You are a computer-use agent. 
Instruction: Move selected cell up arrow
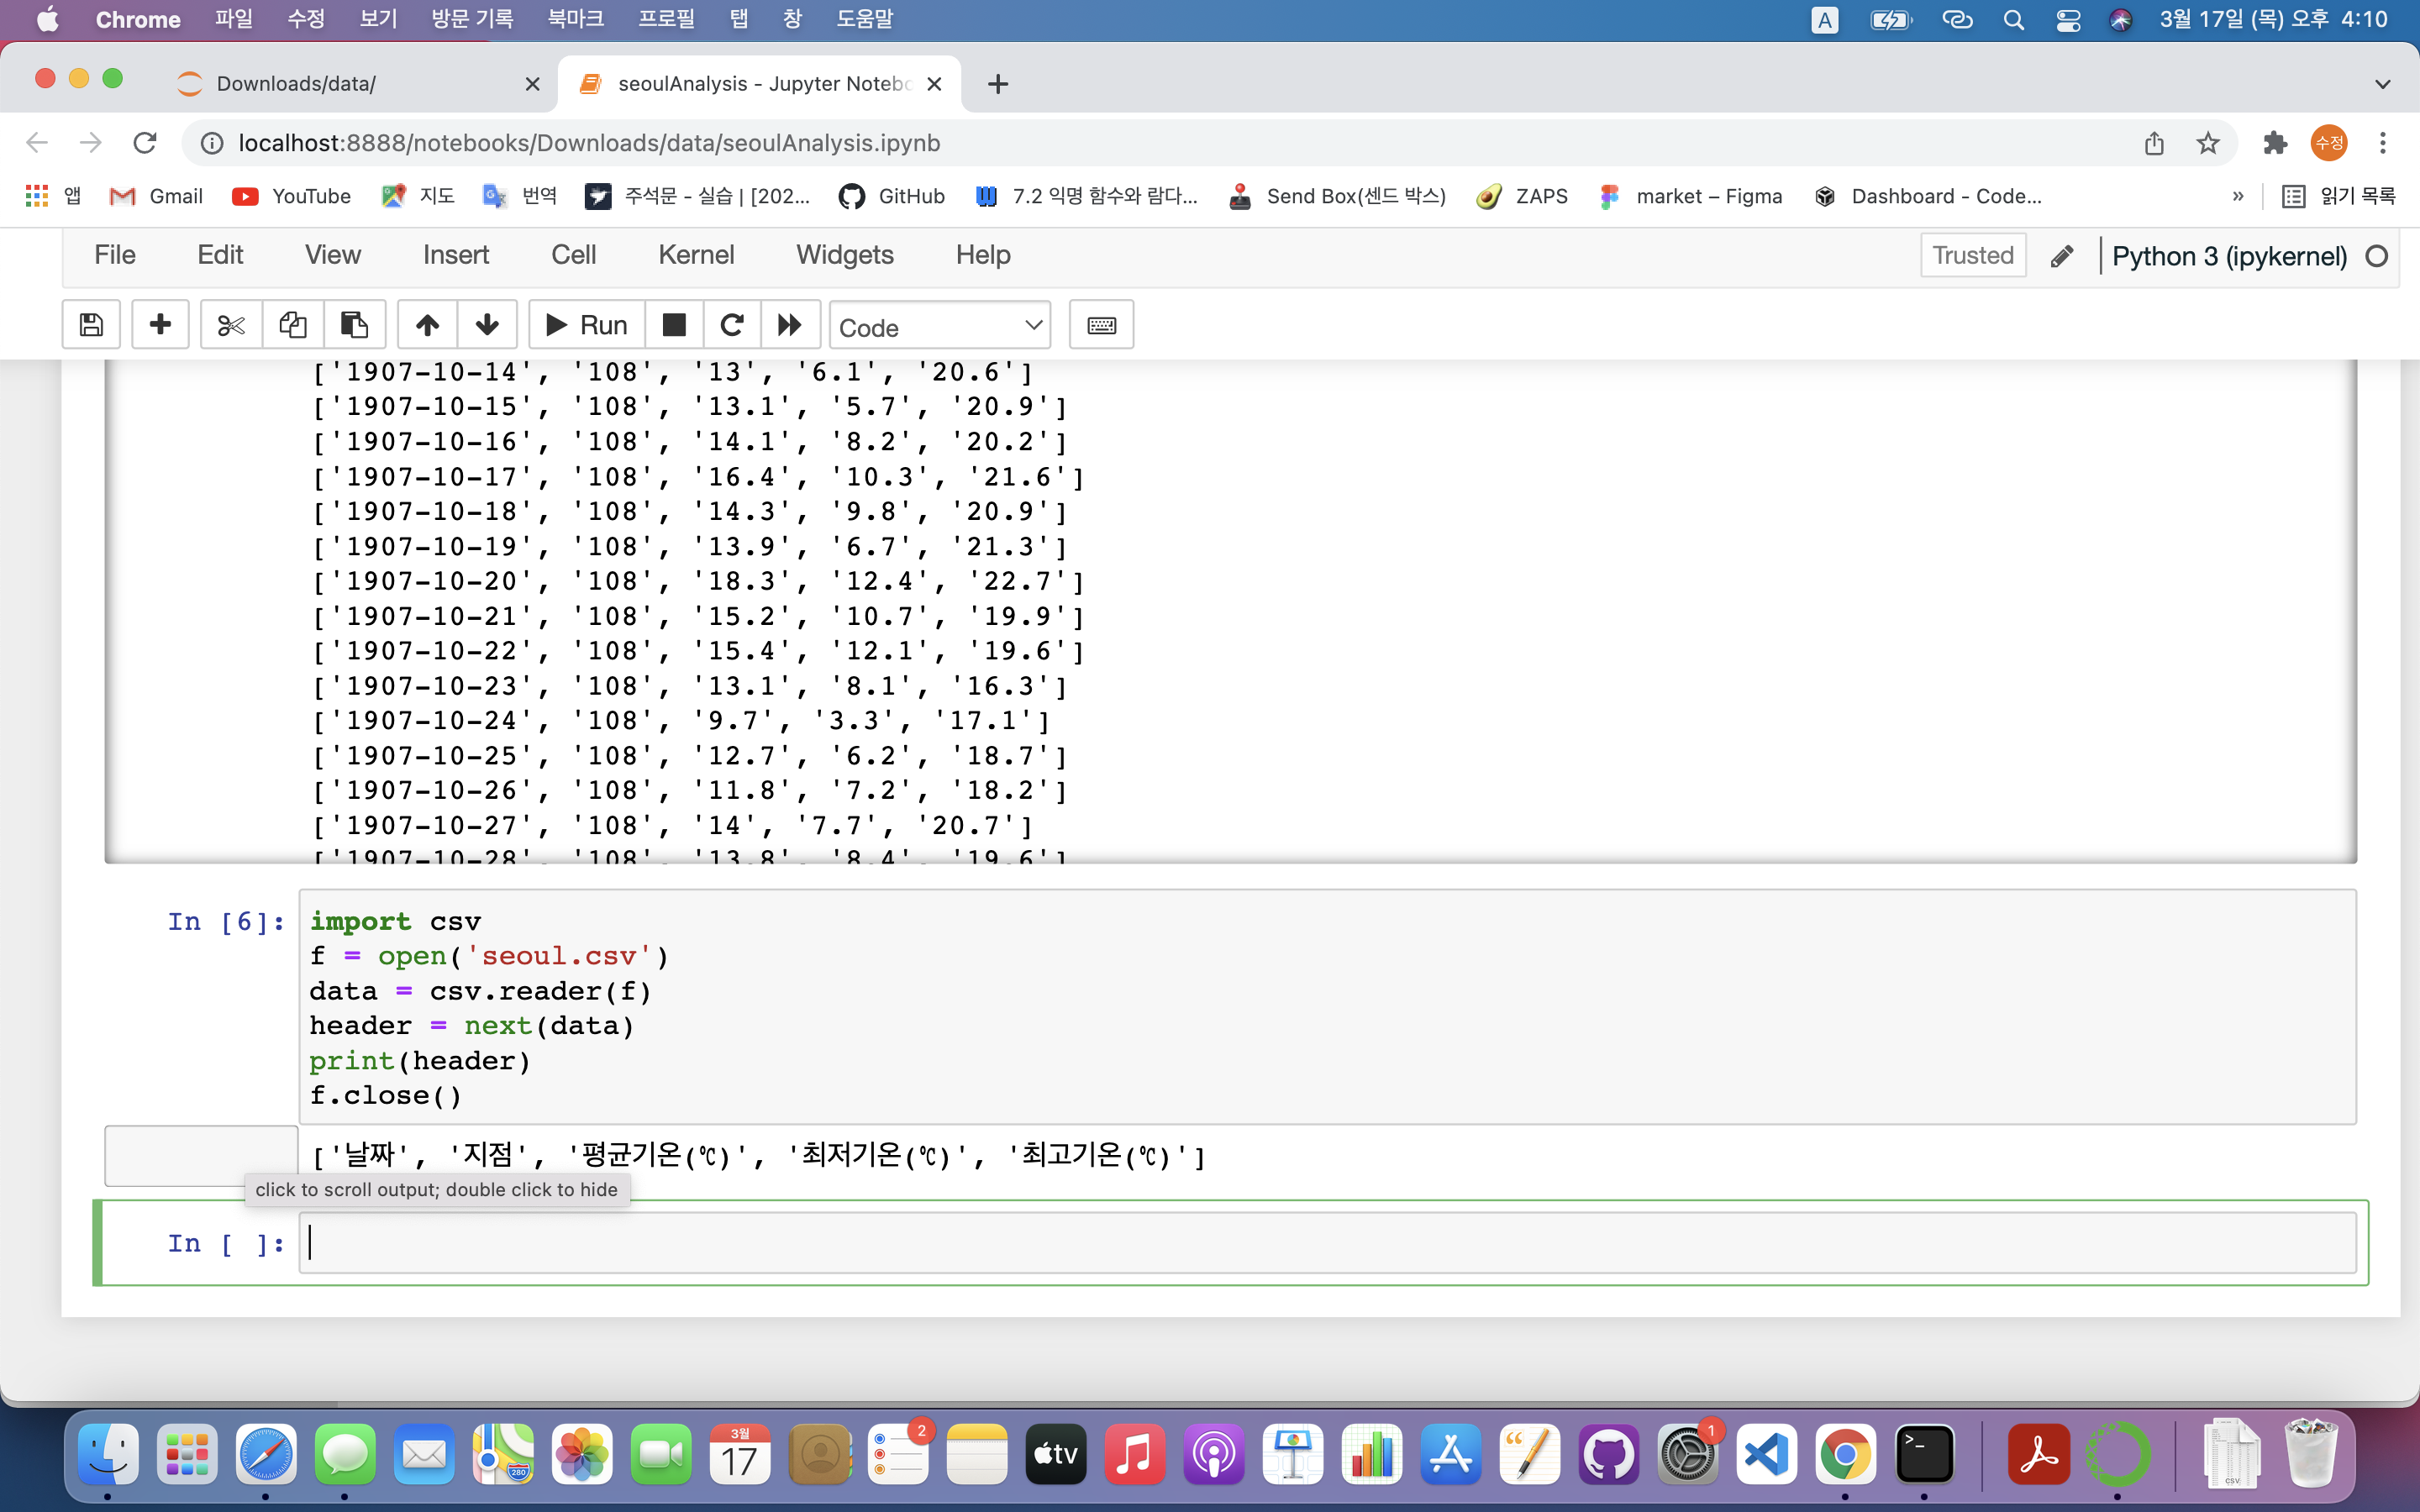[x=427, y=325]
